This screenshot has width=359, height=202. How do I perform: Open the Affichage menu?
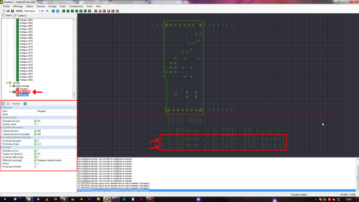coord(18,6)
